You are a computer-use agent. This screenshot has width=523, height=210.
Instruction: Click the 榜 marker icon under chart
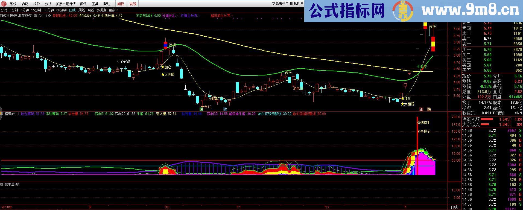tap(429, 109)
